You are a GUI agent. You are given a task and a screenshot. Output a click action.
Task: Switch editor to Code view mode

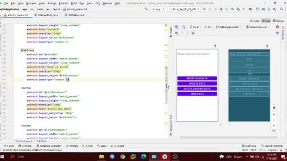pyautogui.click(x=255, y=21)
